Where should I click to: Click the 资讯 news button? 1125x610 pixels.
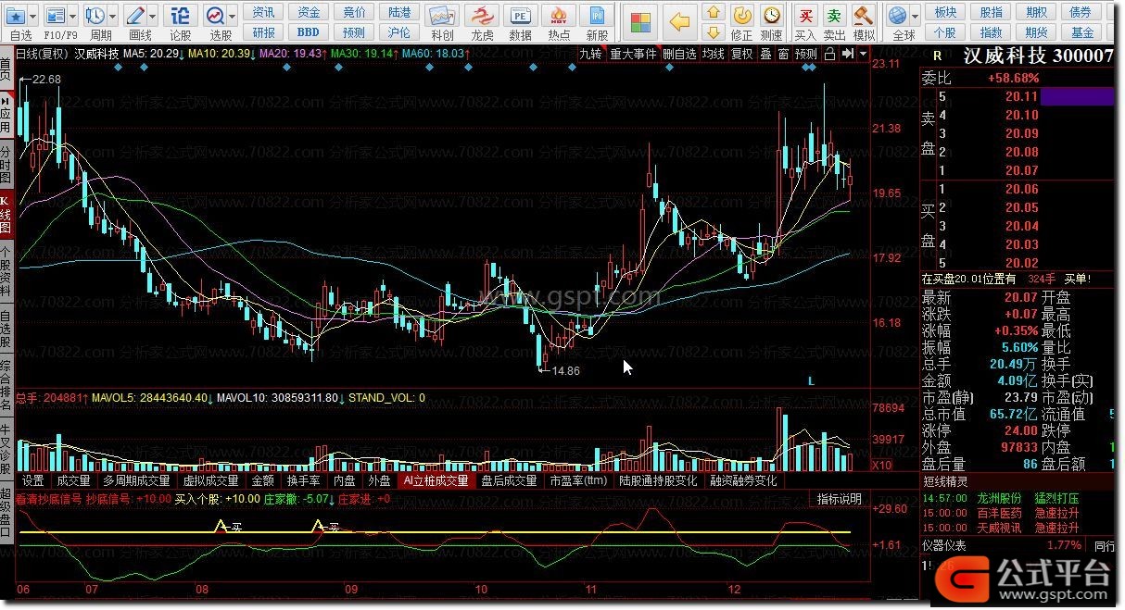pos(263,12)
